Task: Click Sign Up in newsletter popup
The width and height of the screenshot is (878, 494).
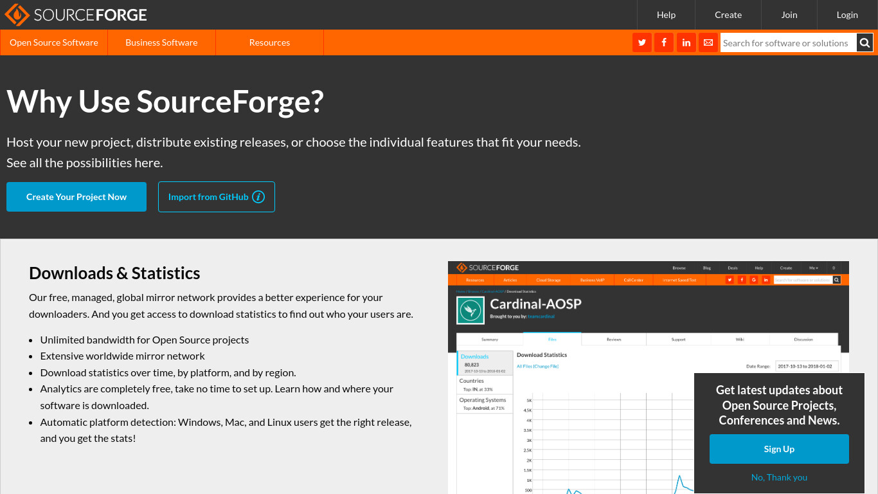Action: 779,449
